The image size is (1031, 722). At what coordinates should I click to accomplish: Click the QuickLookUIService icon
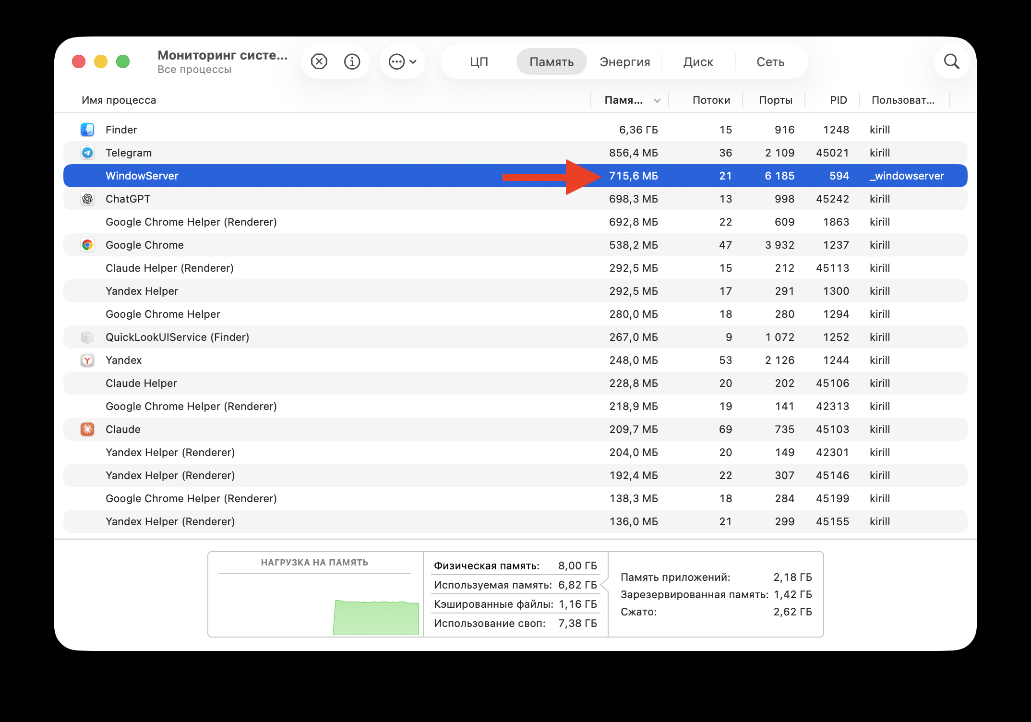(87, 337)
